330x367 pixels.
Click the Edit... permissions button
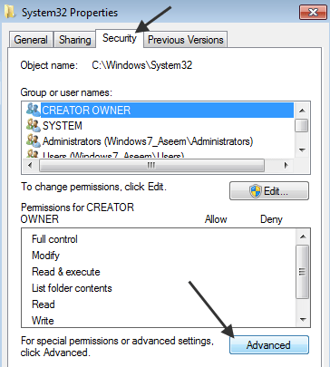[x=269, y=191]
